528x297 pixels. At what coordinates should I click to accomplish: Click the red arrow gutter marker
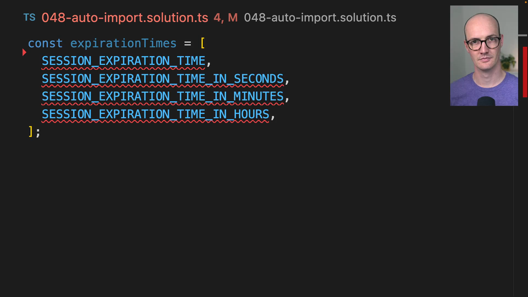pyautogui.click(x=24, y=52)
